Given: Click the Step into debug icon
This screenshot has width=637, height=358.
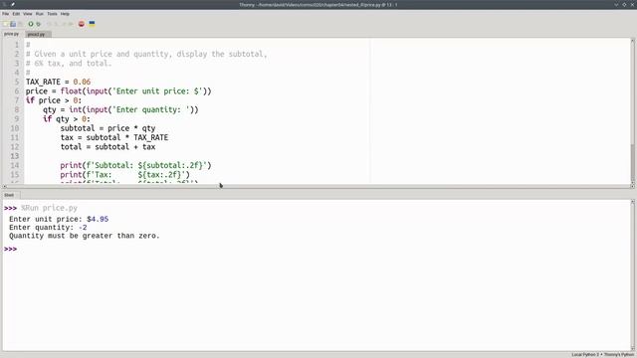Looking at the screenshot, I should pos(56,24).
